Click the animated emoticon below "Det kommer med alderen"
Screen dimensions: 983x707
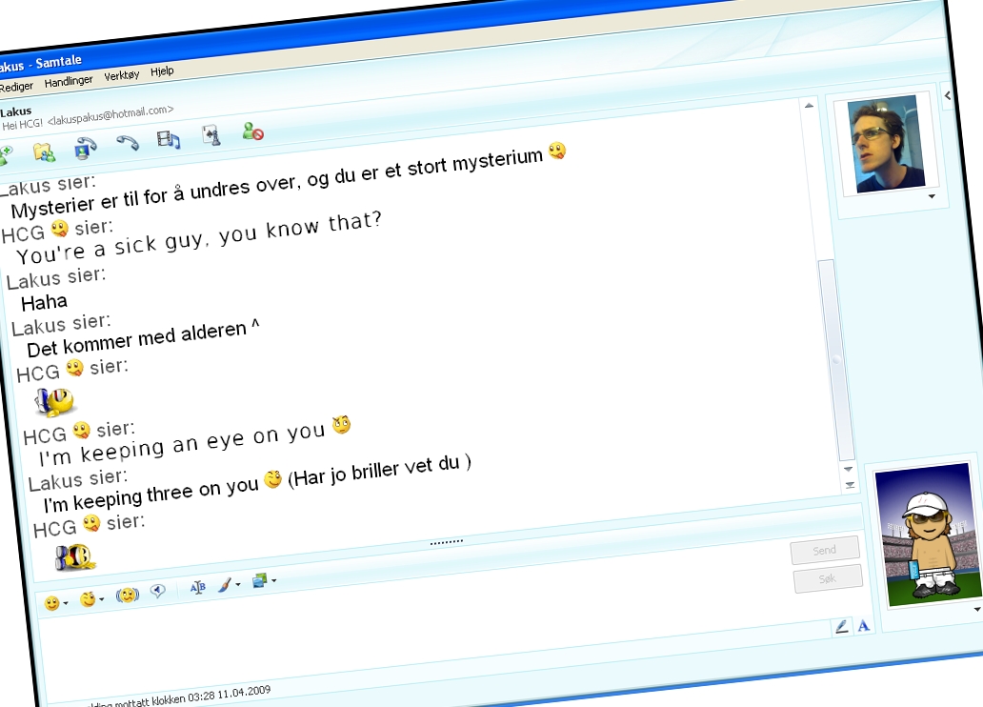coord(54,402)
